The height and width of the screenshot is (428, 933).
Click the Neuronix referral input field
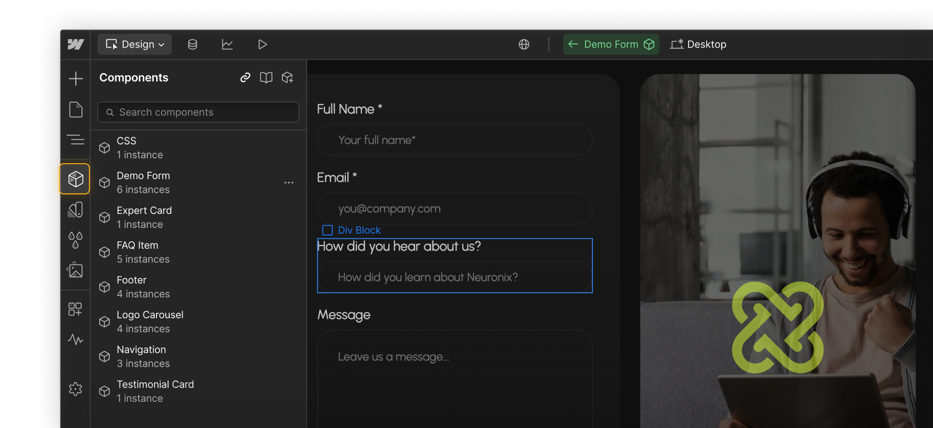pyautogui.click(x=454, y=277)
